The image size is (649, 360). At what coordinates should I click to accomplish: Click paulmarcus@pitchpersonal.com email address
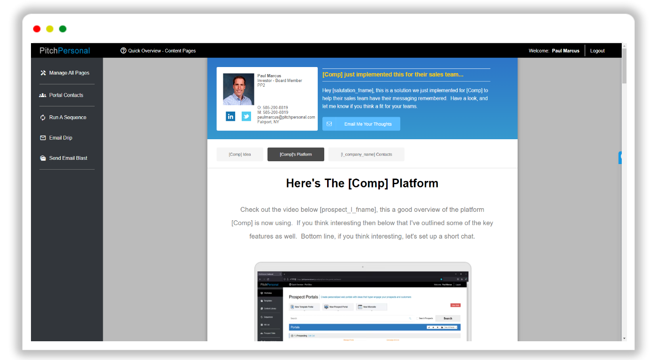pos(286,117)
